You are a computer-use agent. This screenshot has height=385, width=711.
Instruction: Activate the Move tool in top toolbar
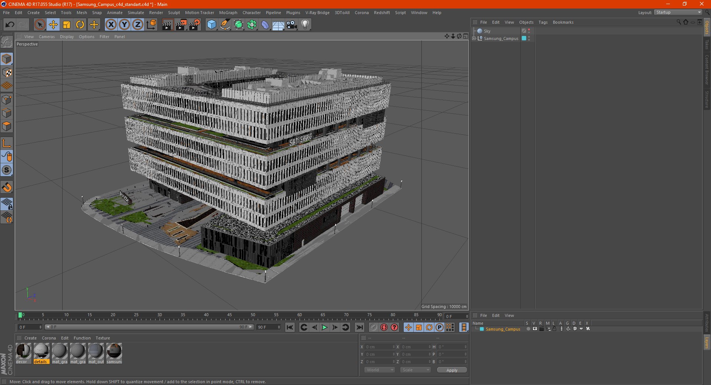point(53,25)
